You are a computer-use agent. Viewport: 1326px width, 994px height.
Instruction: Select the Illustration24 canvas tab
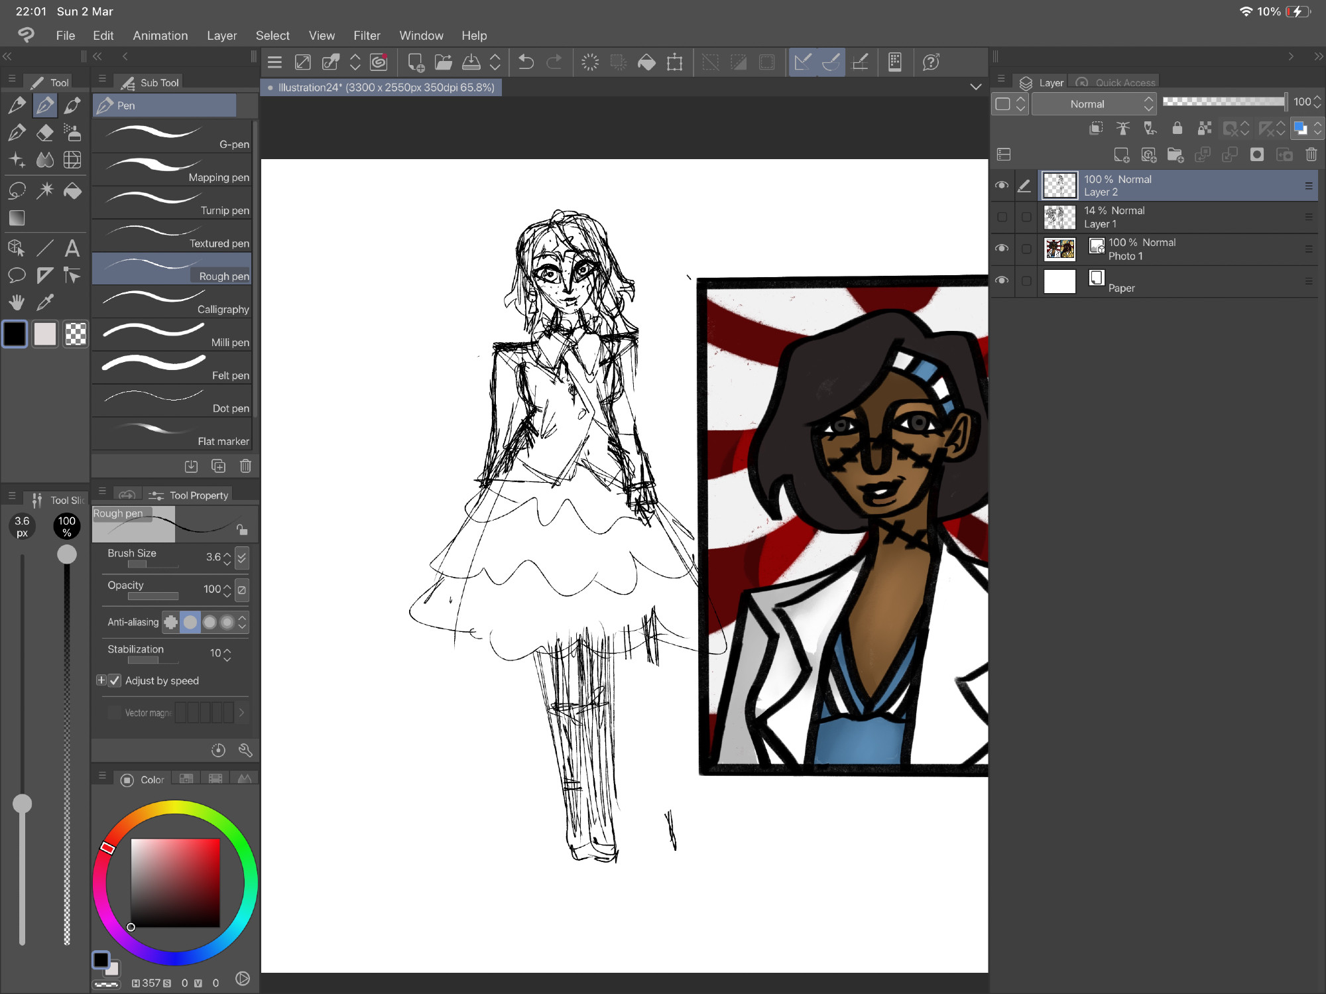pos(382,88)
